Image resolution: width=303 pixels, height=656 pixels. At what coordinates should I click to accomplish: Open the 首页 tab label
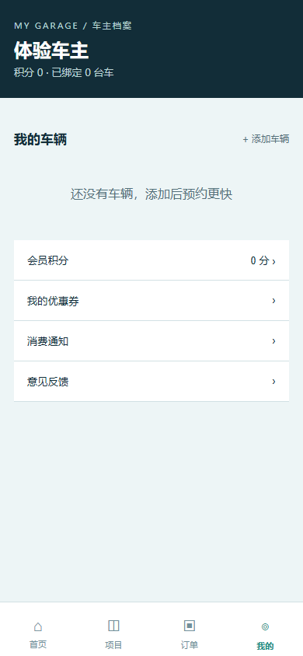(x=37, y=644)
